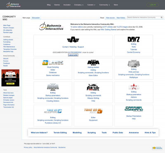The image size is (165, 153).
Task: Open the Powered by MediaWiki badge
Action: (x=157, y=148)
